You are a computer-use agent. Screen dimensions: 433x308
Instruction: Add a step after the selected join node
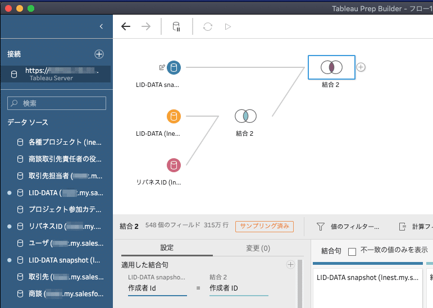(361, 67)
